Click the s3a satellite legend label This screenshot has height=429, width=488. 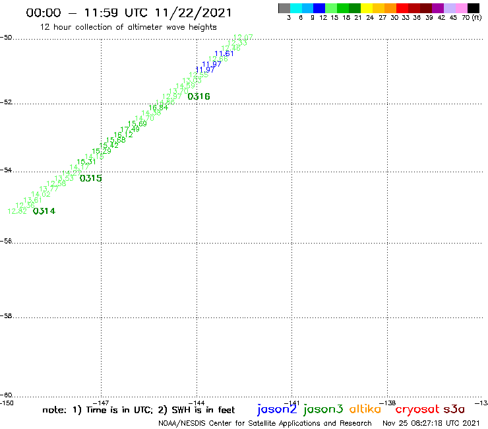click(454, 409)
